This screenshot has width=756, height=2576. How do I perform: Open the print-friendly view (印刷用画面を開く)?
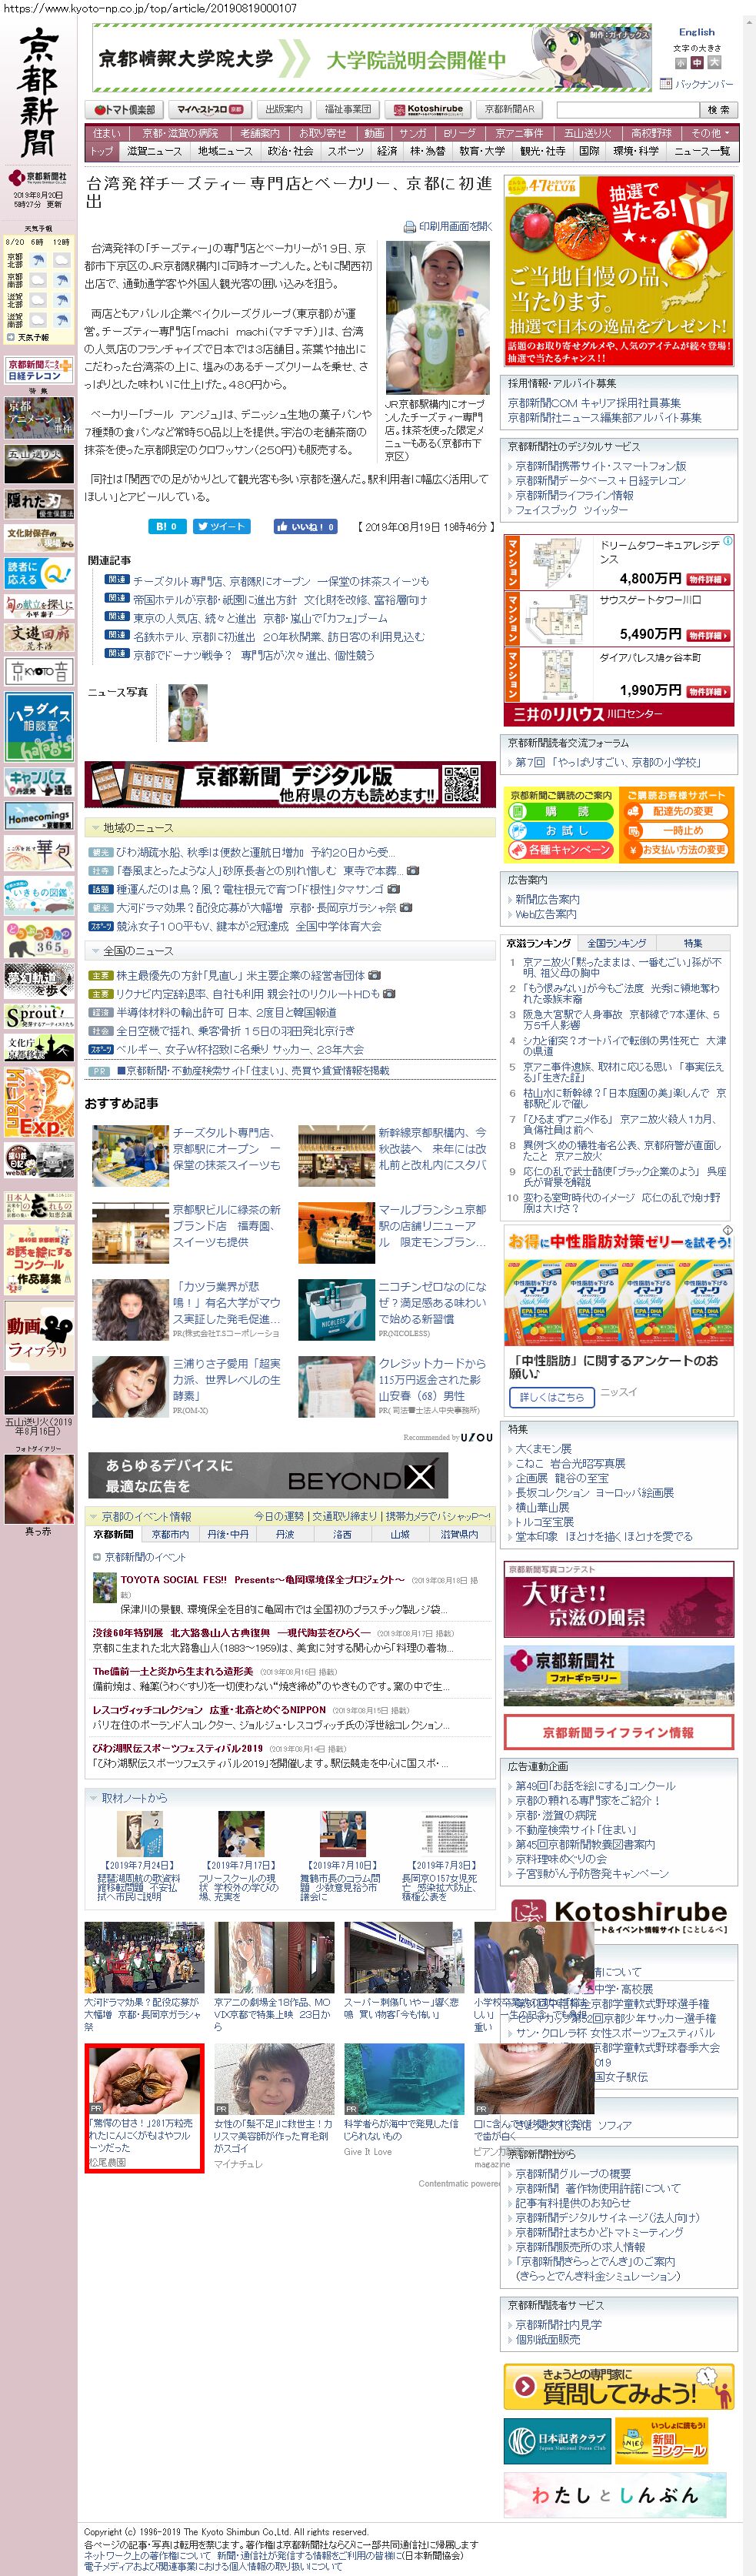click(448, 226)
